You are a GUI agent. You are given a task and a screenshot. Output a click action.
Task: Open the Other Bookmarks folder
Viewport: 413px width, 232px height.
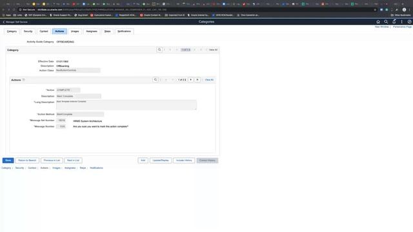click(x=401, y=15)
